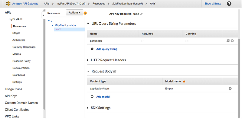
Task: Click the false API key value
Action: [x=136, y=14]
